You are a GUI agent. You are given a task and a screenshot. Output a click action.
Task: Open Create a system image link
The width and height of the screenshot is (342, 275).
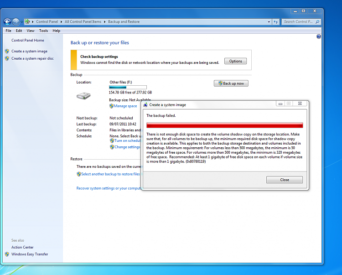[x=29, y=51]
